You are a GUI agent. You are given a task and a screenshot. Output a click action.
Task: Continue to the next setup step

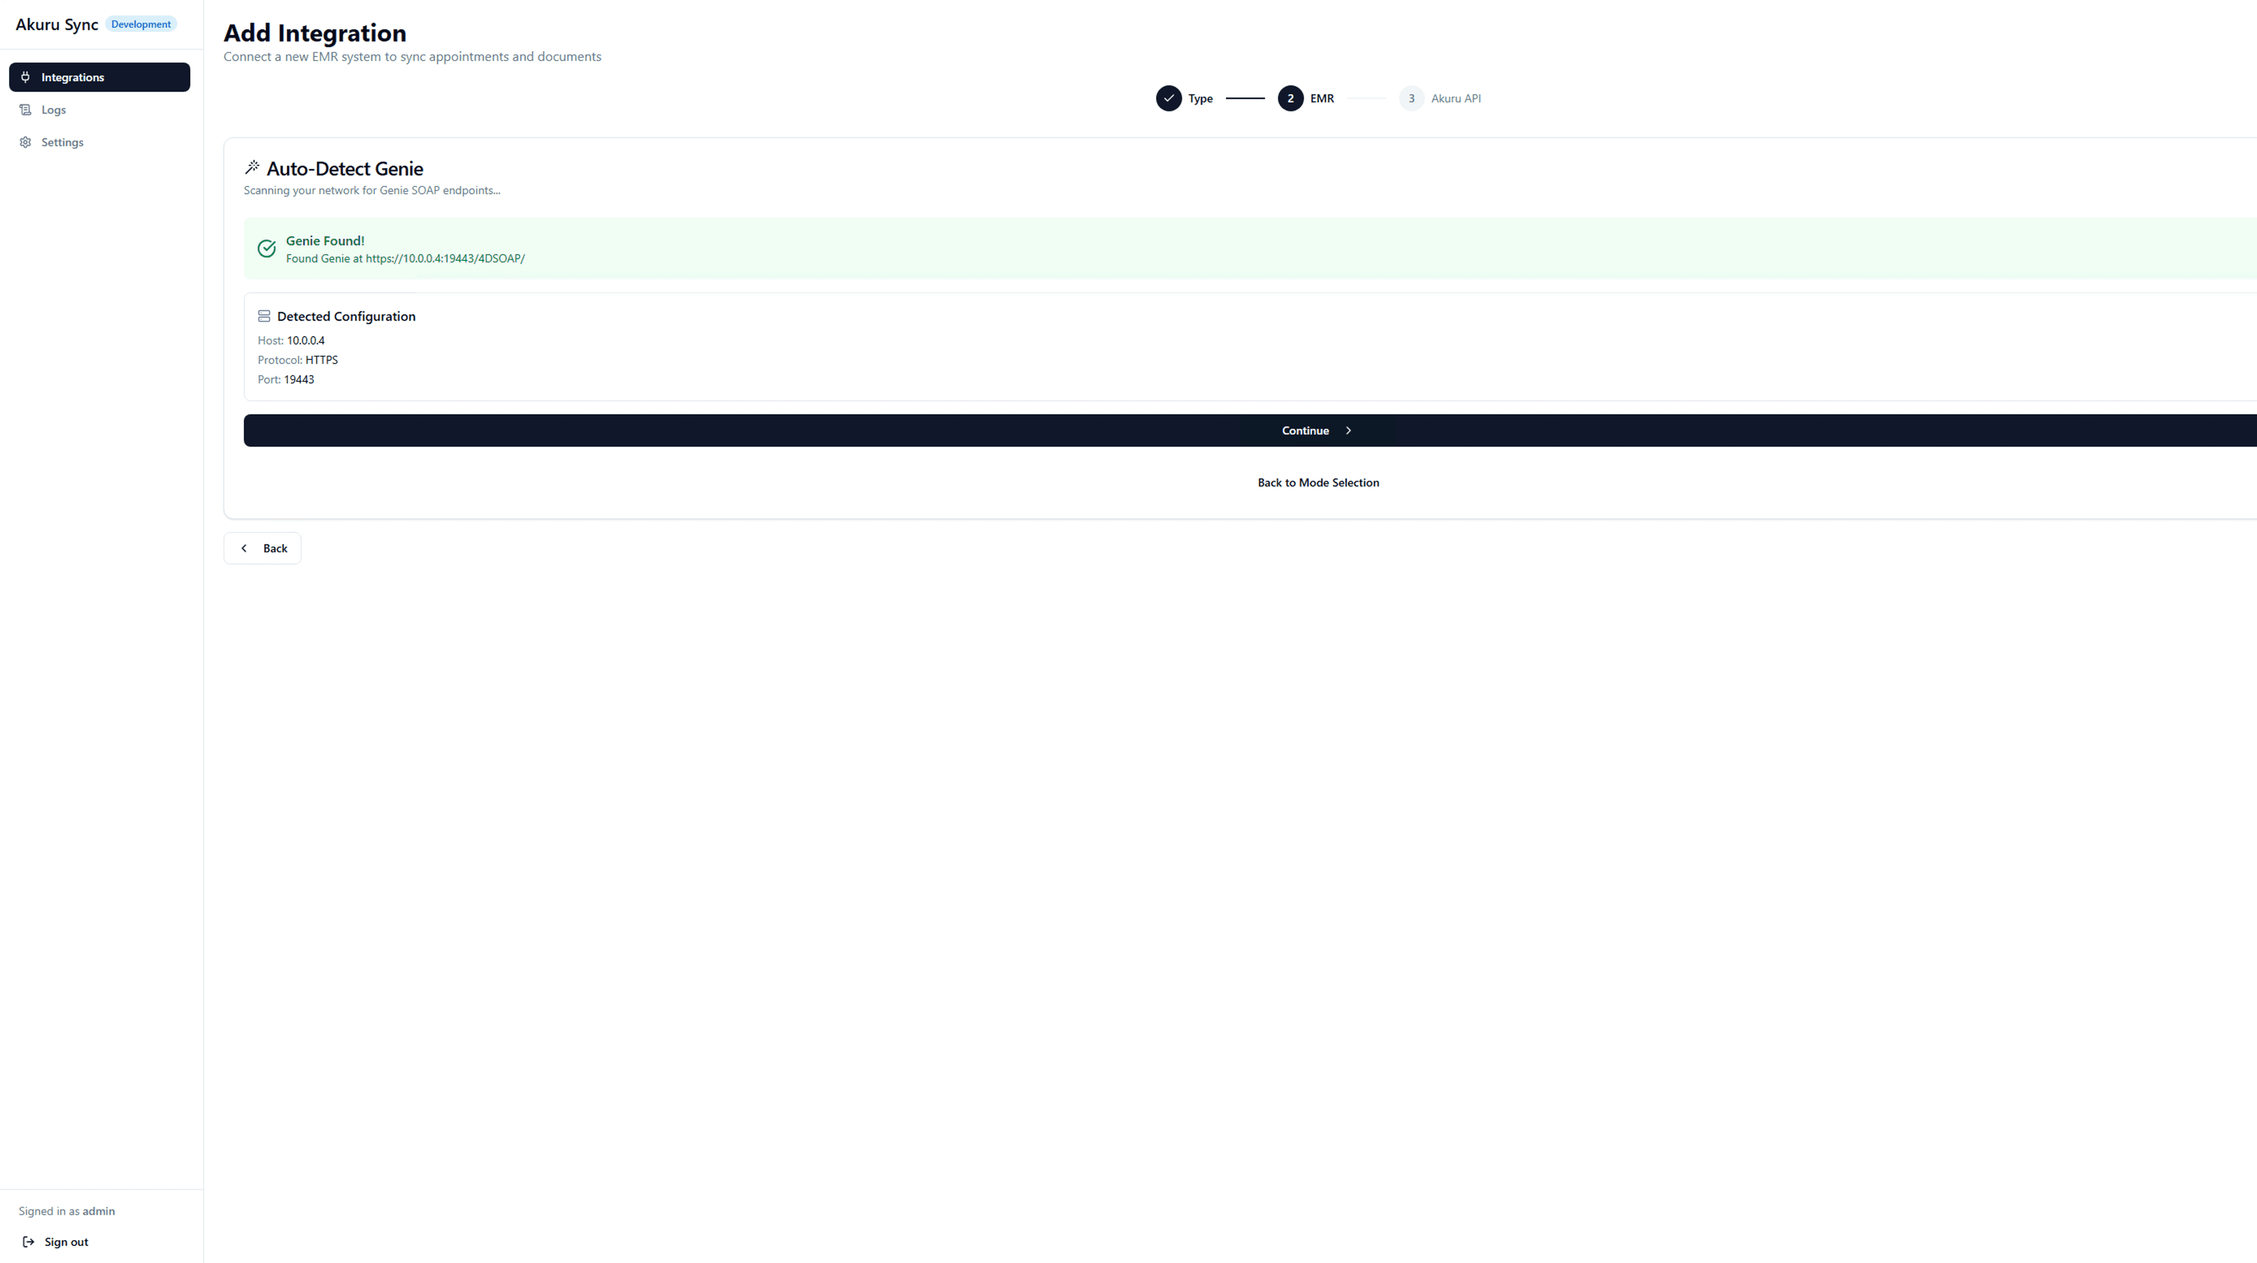tap(1250, 431)
